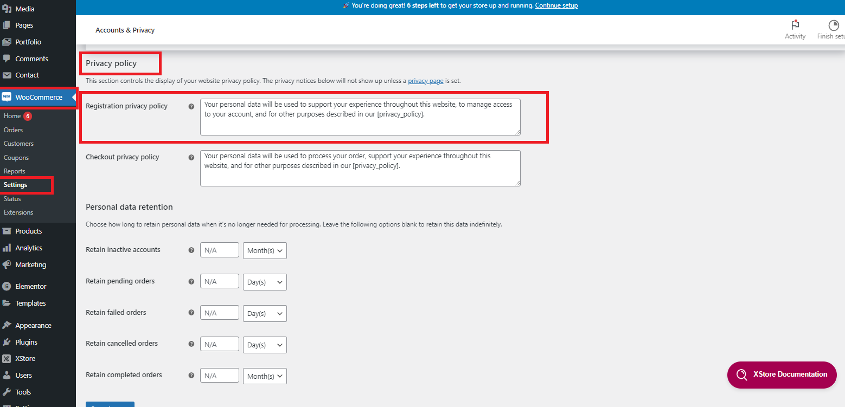Open the Customers submenu item
Image resolution: width=845 pixels, height=407 pixels.
pyautogui.click(x=18, y=144)
